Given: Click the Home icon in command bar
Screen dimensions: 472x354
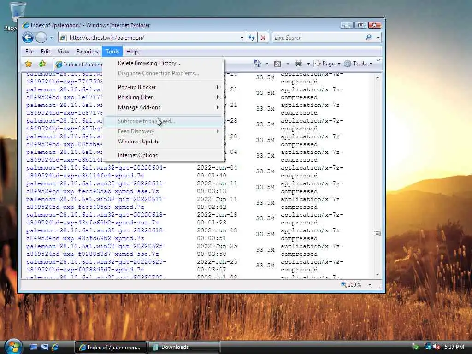Looking at the screenshot, I should click(x=257, y=64).
